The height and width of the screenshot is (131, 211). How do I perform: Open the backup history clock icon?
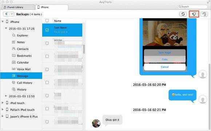[x=204, y=14]
